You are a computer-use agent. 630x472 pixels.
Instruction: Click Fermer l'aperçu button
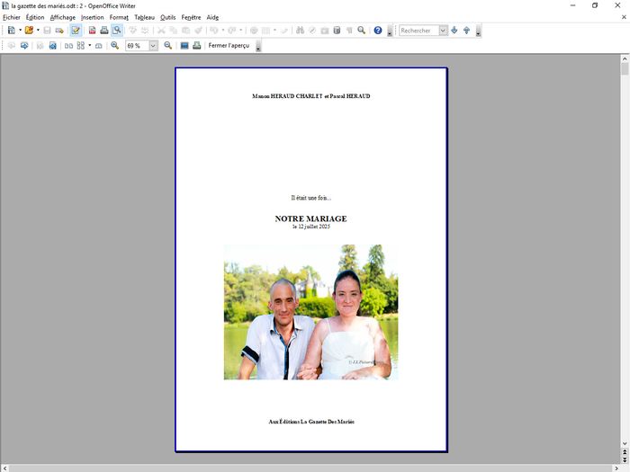[229, 45]
